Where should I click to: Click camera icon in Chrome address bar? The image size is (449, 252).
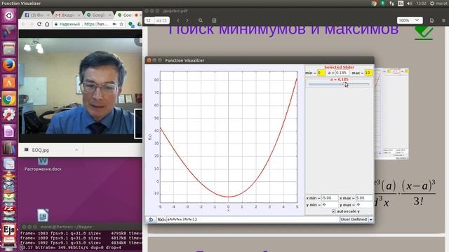(114, 24)
